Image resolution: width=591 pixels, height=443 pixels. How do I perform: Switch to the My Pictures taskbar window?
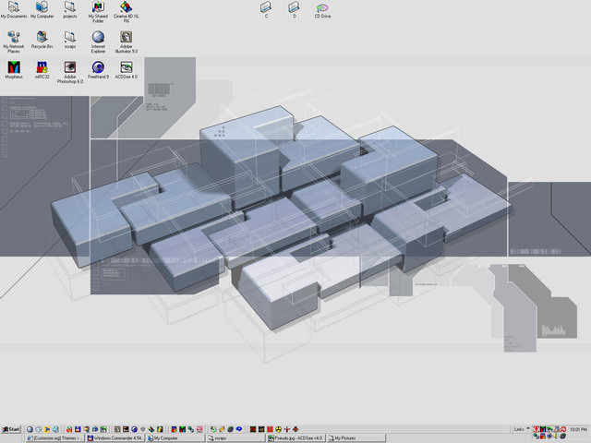pyautogui.click(x=358, y=438)
